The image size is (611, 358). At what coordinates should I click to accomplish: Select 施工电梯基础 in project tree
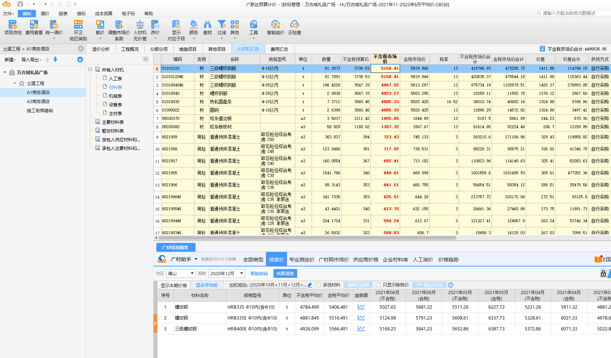(x=40, y=110)
